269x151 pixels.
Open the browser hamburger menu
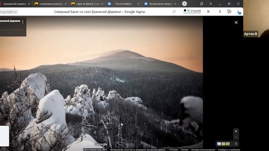(x=211, y=4)
